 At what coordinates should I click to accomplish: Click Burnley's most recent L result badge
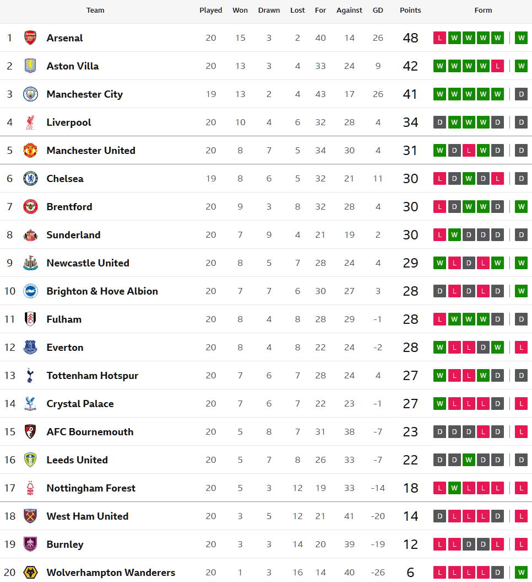click(521, 544)
